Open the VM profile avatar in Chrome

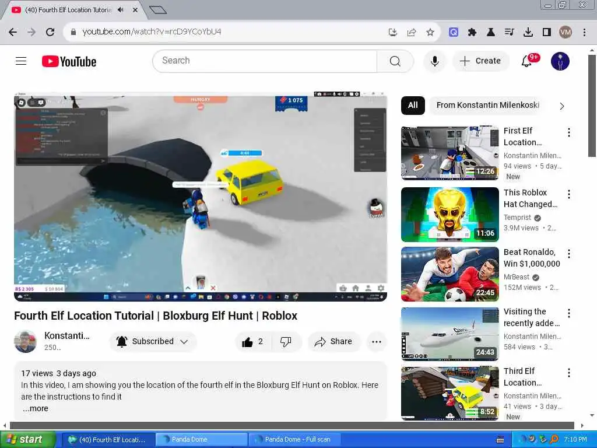(566, 32)
